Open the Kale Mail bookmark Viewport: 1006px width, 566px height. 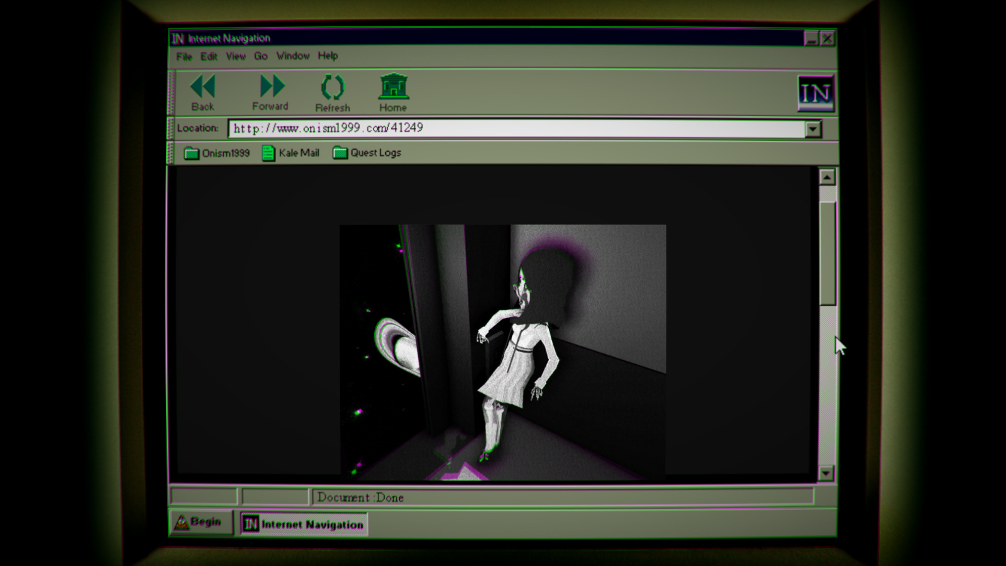[x=290, y=153]
